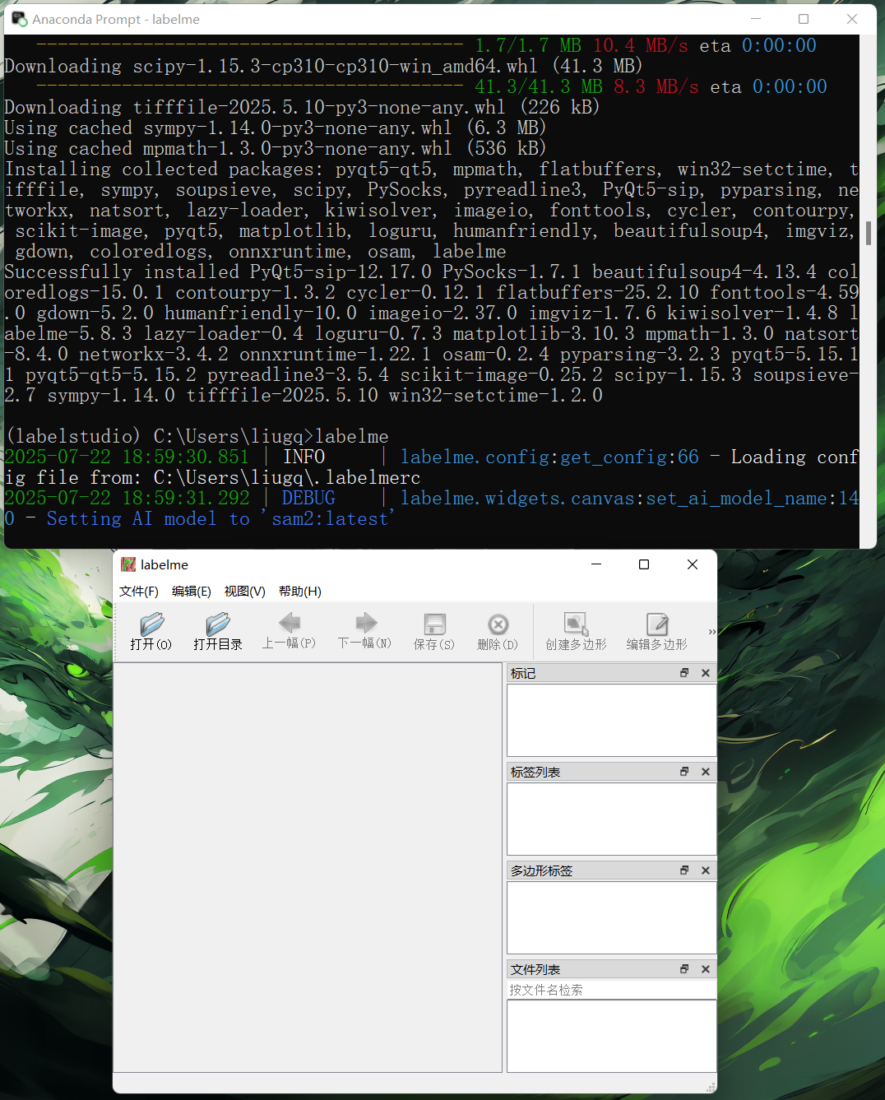Close the 多边形标签 panel
The width and height of the screenshot is (885, 1100).
point(706,870)
